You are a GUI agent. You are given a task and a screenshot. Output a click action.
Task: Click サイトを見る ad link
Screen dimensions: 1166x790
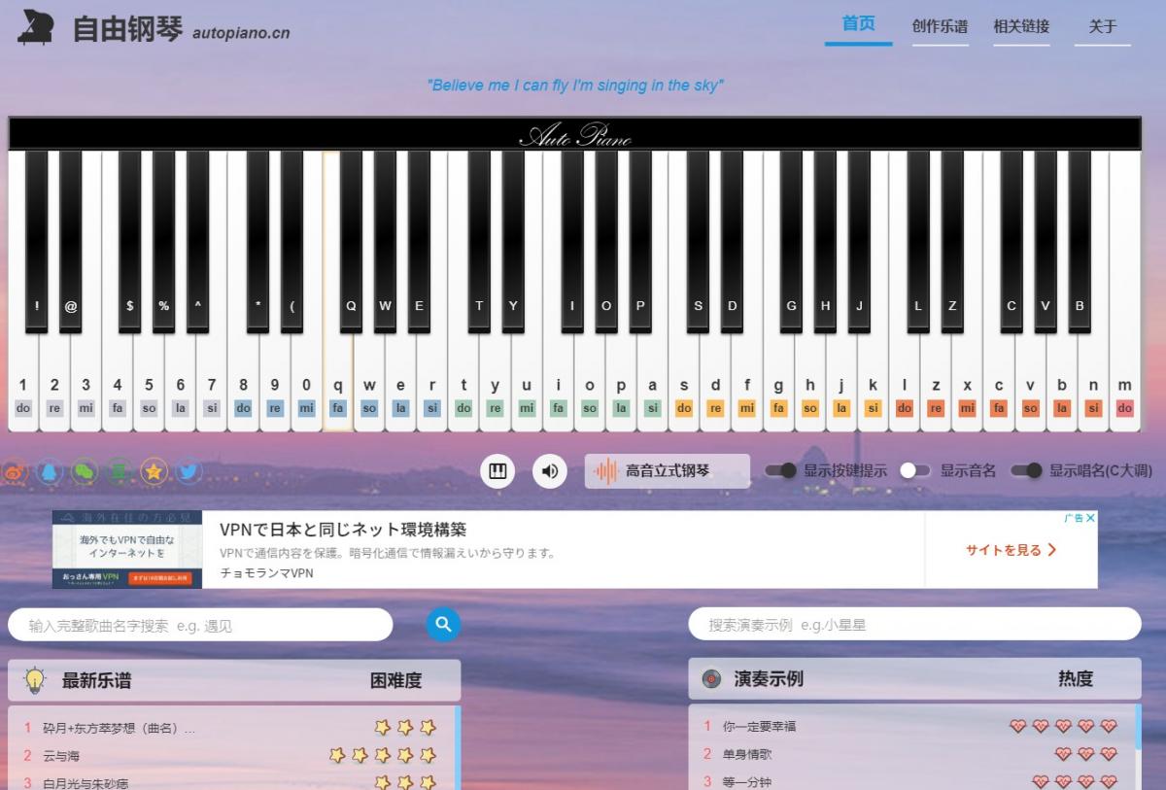coord(1011,550)
